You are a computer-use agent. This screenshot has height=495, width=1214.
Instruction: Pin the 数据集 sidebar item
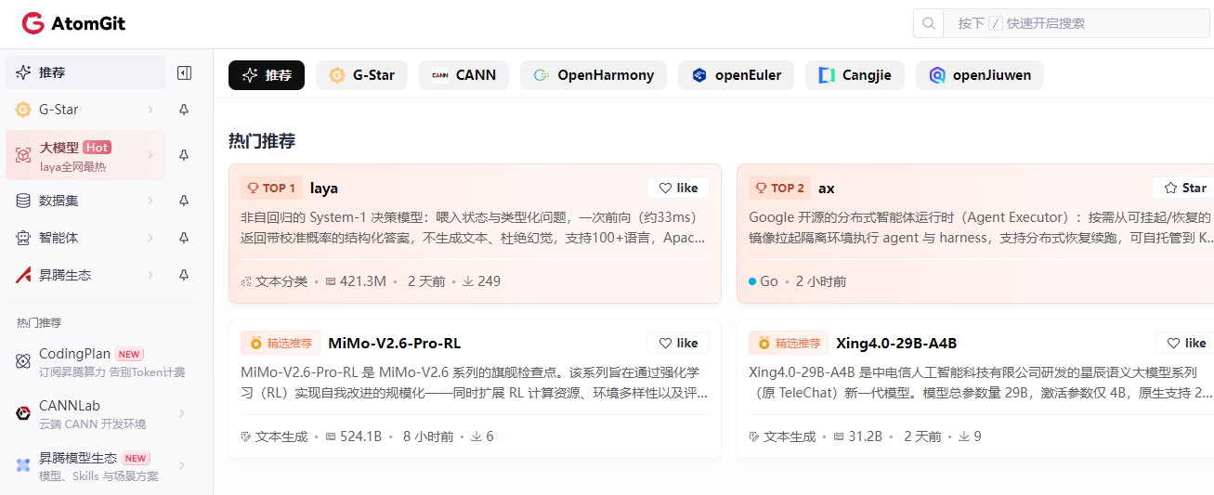[x=184, y=201]
